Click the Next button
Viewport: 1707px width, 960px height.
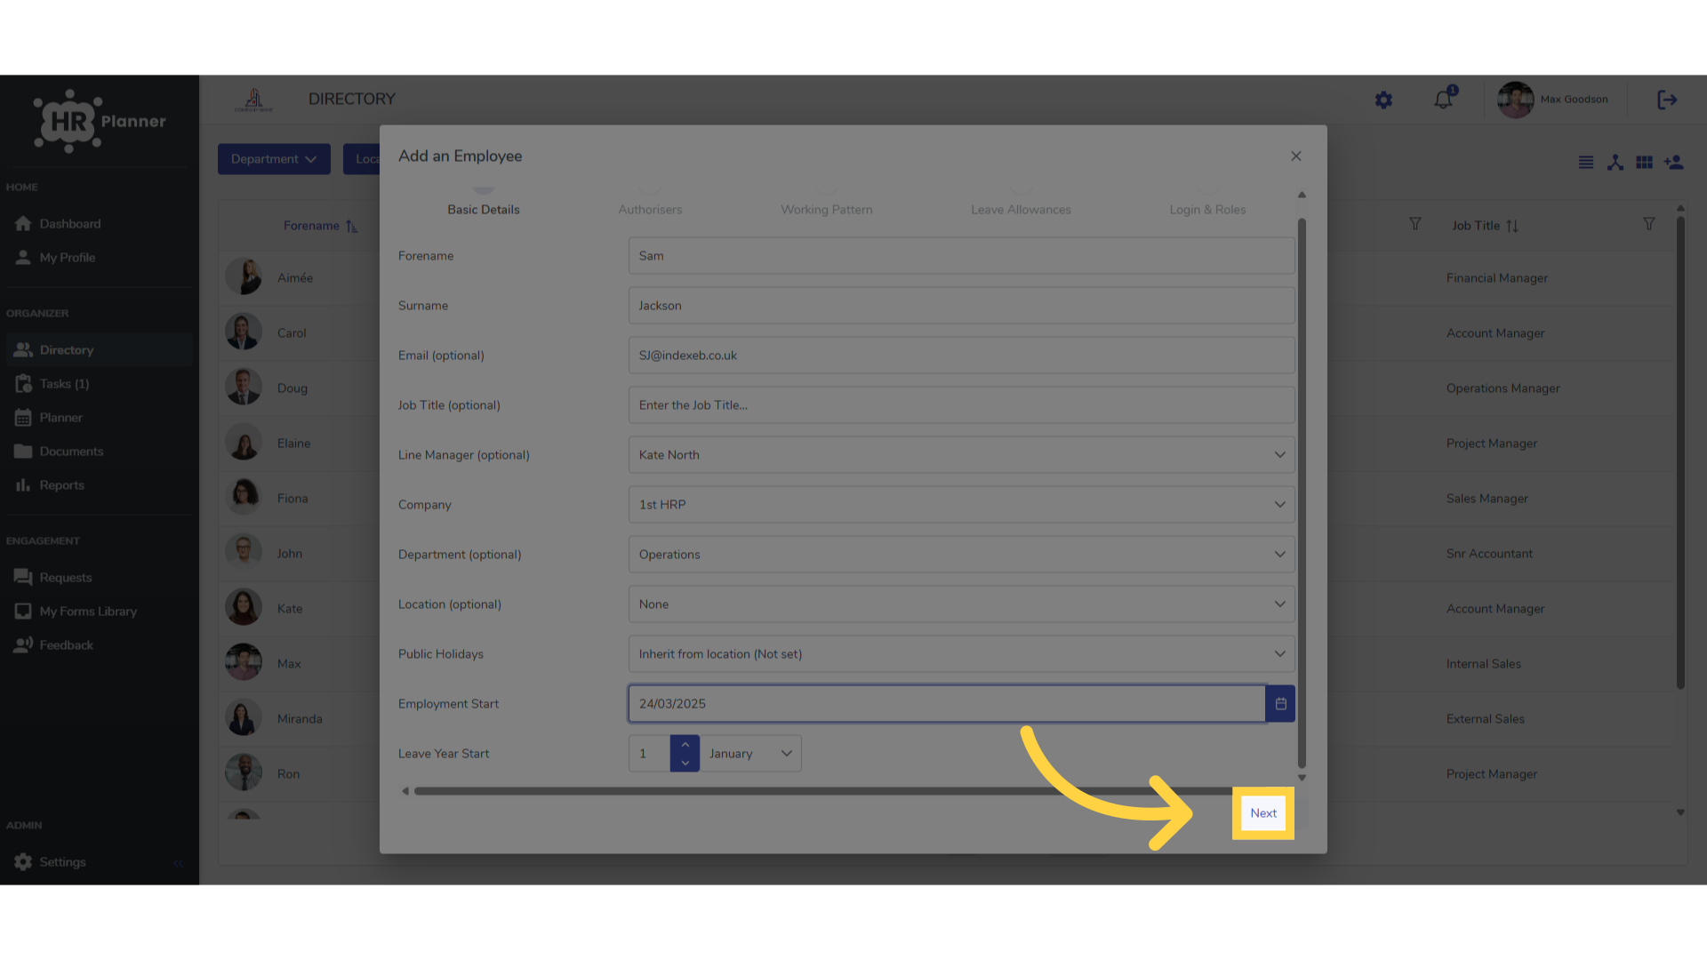[x=1263, y=813]
